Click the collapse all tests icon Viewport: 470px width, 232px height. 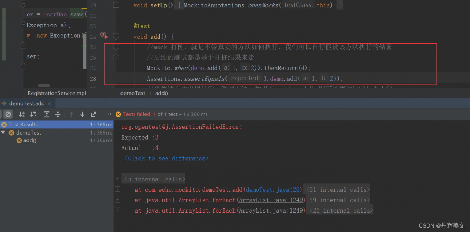(x=58, y=114)
